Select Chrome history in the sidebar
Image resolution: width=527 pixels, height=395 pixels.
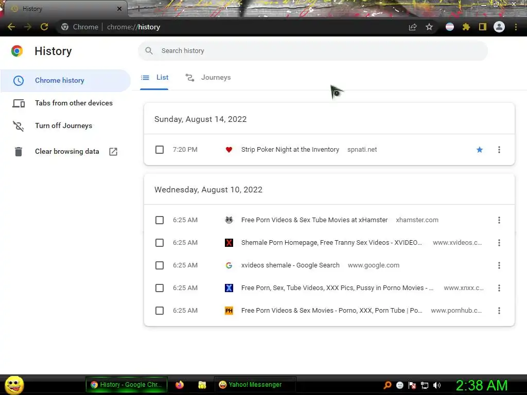point(65,81)
